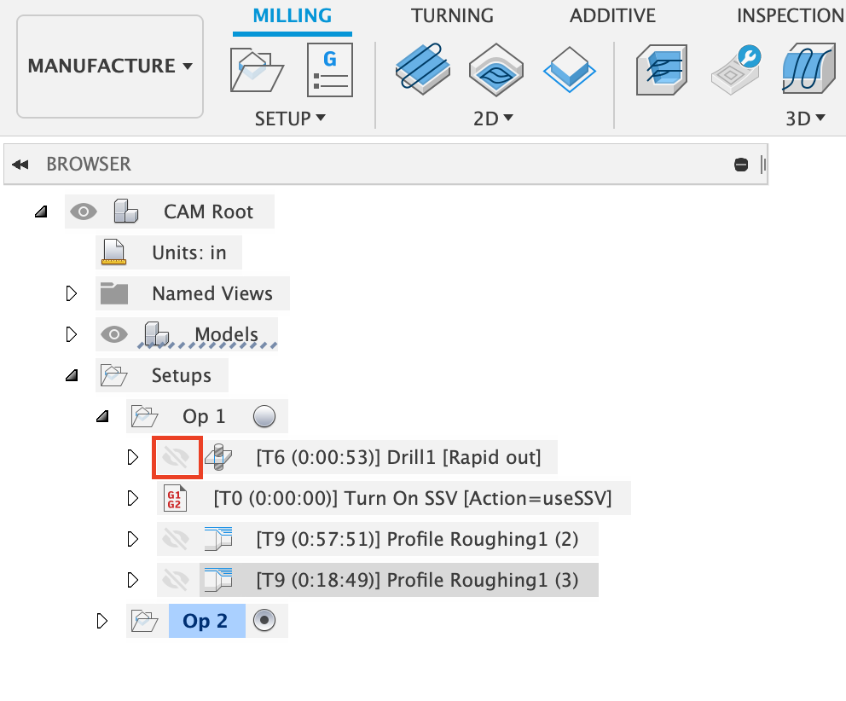Open the MANUFACTURE workspace selector
The width and height of the screenshot is (846, 701).
[109, 66]
